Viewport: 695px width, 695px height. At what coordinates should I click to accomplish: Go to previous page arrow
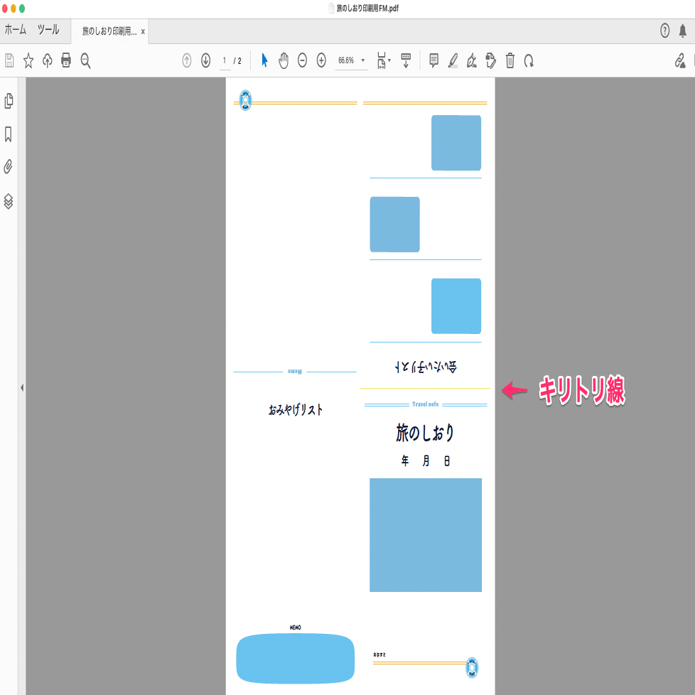187,60
